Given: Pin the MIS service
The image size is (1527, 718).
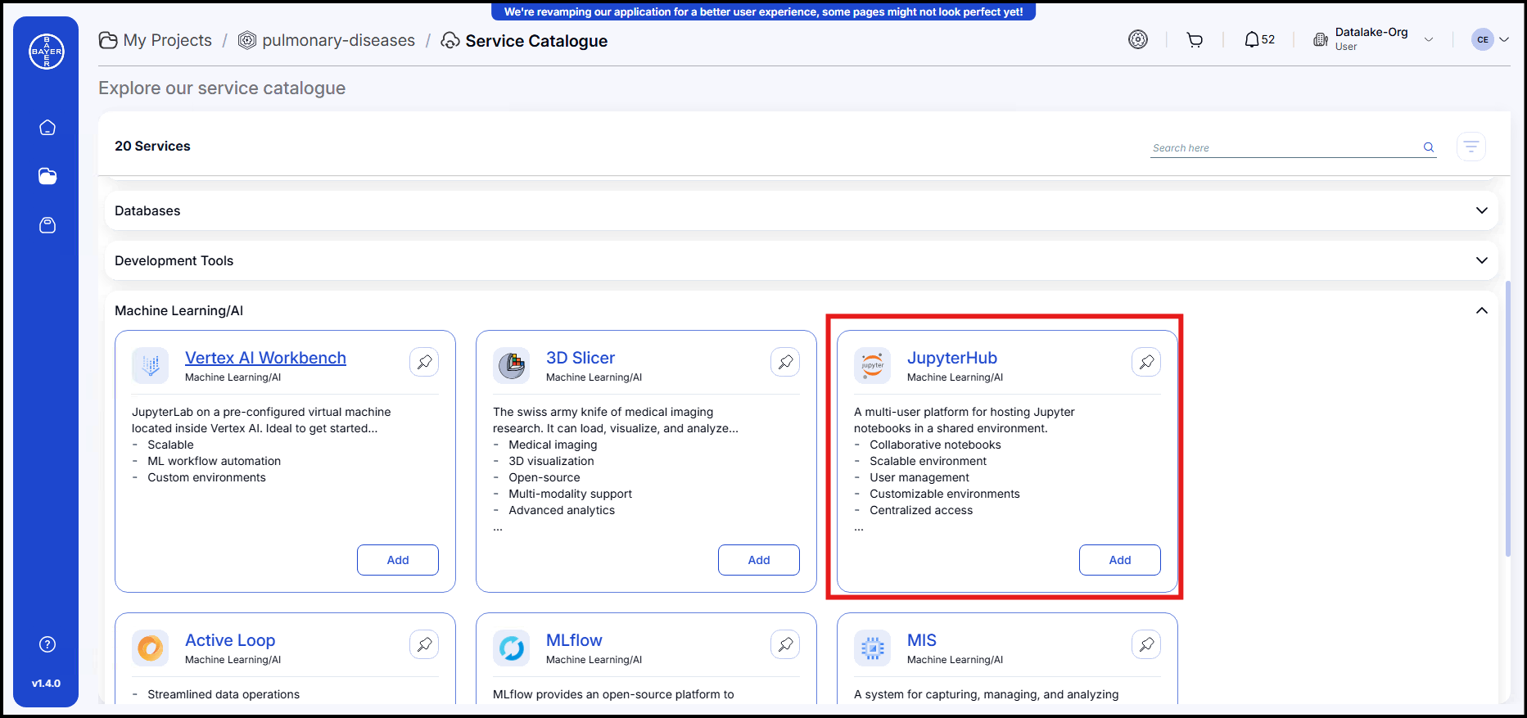Looking at the screenshot, I should click(x=1146, y=644).
